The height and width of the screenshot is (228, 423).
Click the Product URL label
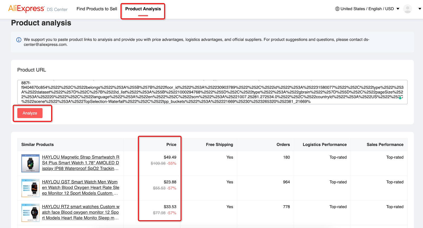coord(32,70)
